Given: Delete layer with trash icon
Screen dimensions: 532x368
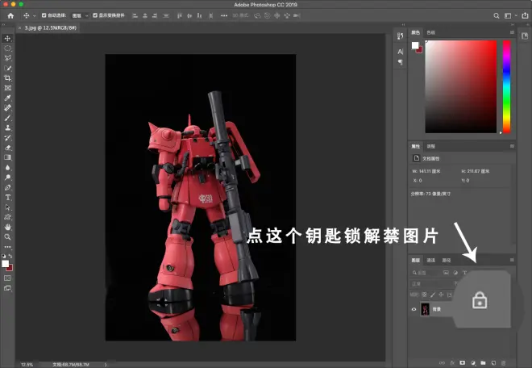Looking at the screenshot, I should point(504,363).
